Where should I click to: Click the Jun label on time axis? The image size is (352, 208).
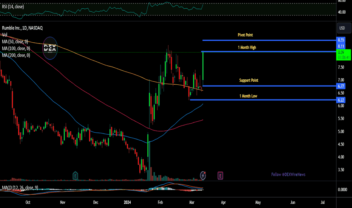pos(293,202)
